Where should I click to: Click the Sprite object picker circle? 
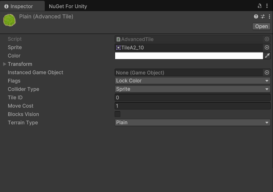pyautogui.click(x=267, y=47)
